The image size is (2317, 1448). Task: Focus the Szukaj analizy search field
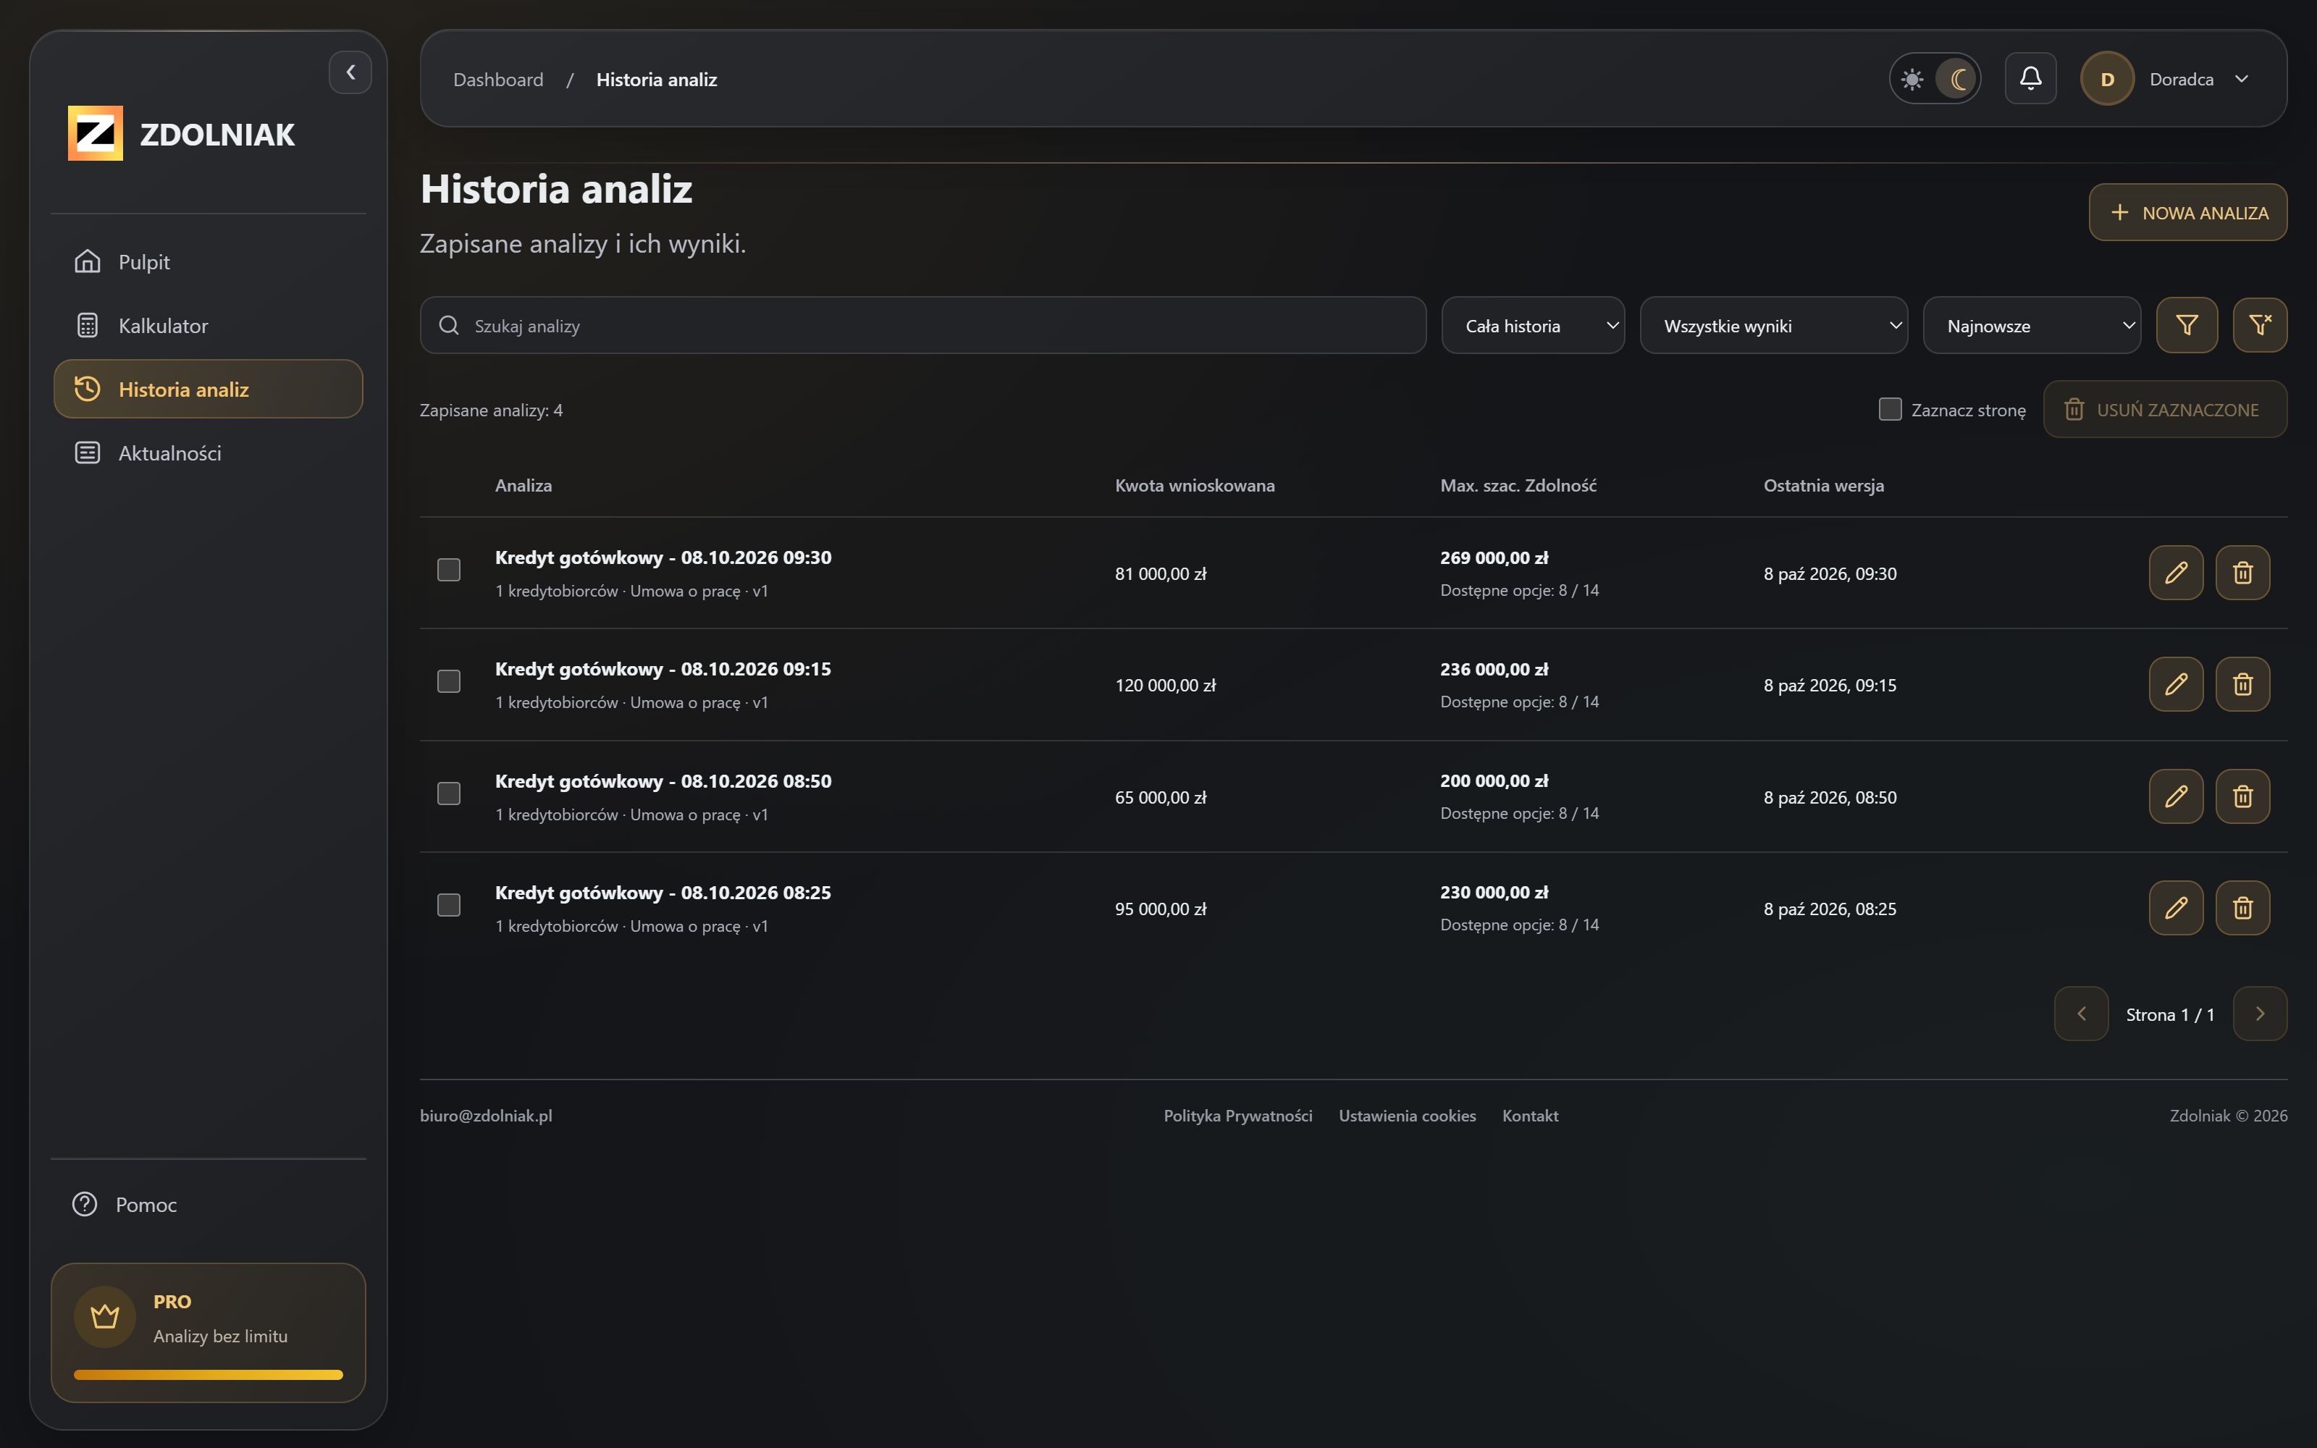pyautogui.click(x=923, y=326)
